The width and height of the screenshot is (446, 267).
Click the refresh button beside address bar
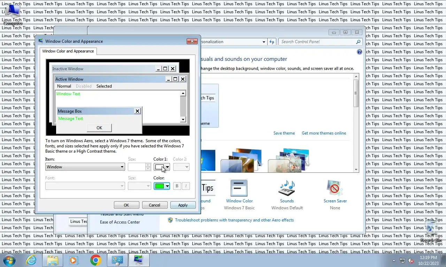point(272,42)
